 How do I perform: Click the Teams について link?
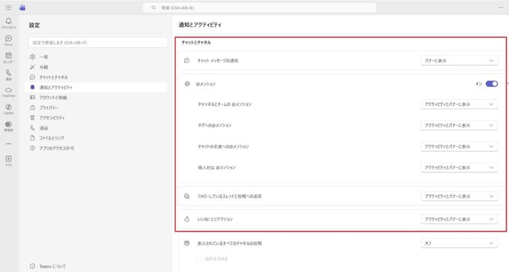click(52, 266)
